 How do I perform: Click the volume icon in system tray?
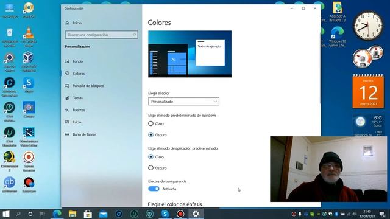[x=355, y=214]
